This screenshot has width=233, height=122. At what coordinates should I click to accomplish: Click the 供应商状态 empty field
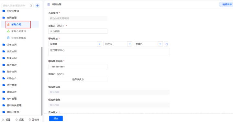(109, 92)
